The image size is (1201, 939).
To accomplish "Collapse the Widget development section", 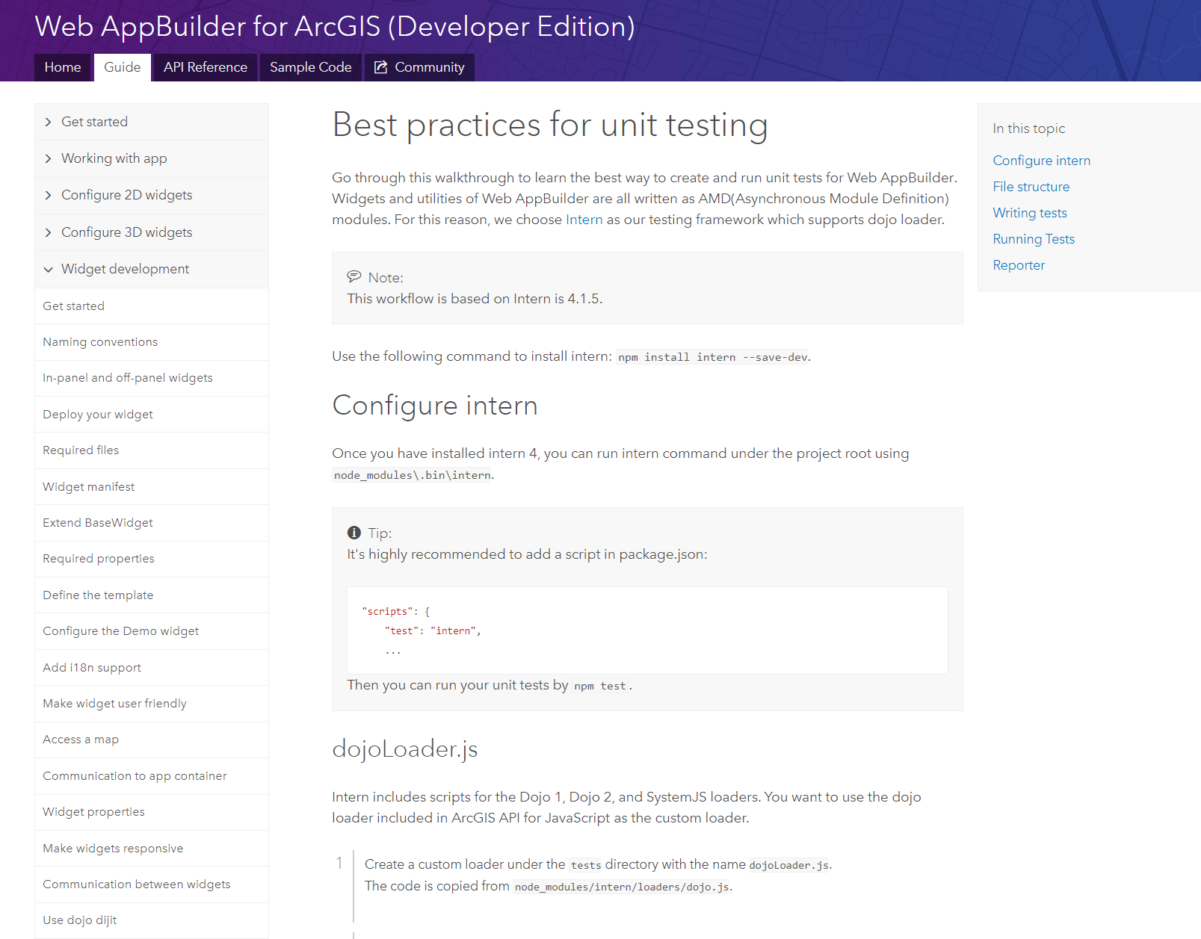I will (49, 269).
